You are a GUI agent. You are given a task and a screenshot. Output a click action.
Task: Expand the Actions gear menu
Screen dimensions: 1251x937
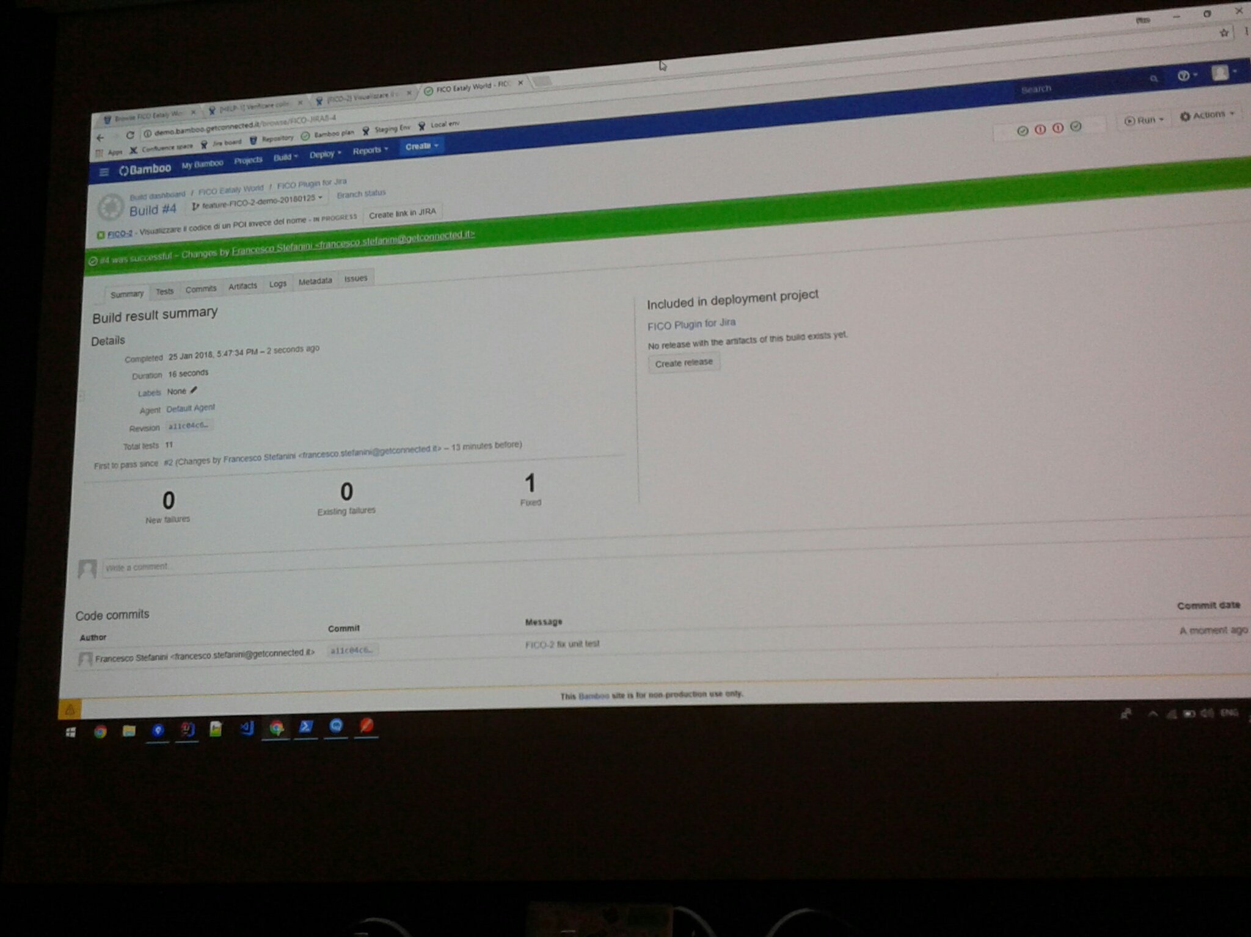point(1207,115)
